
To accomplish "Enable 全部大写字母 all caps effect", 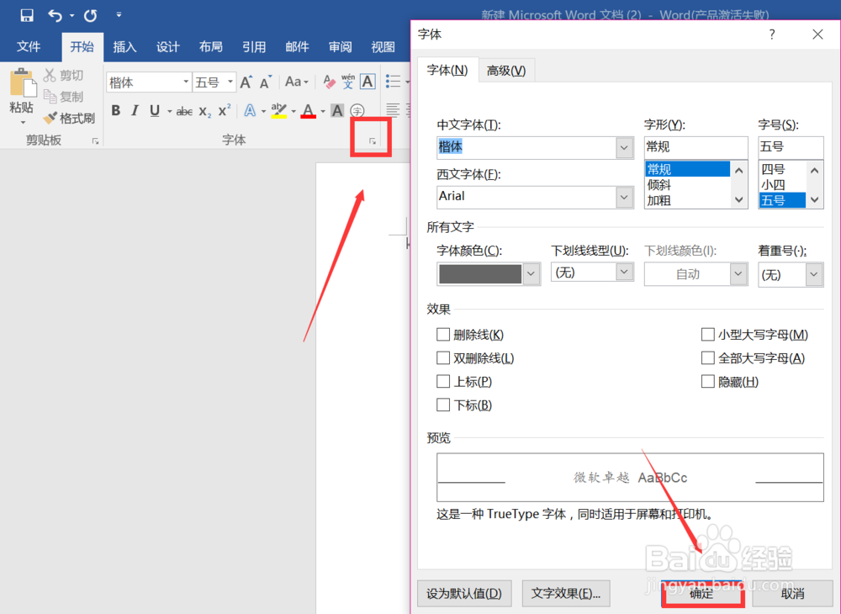I will coord(708,357).
